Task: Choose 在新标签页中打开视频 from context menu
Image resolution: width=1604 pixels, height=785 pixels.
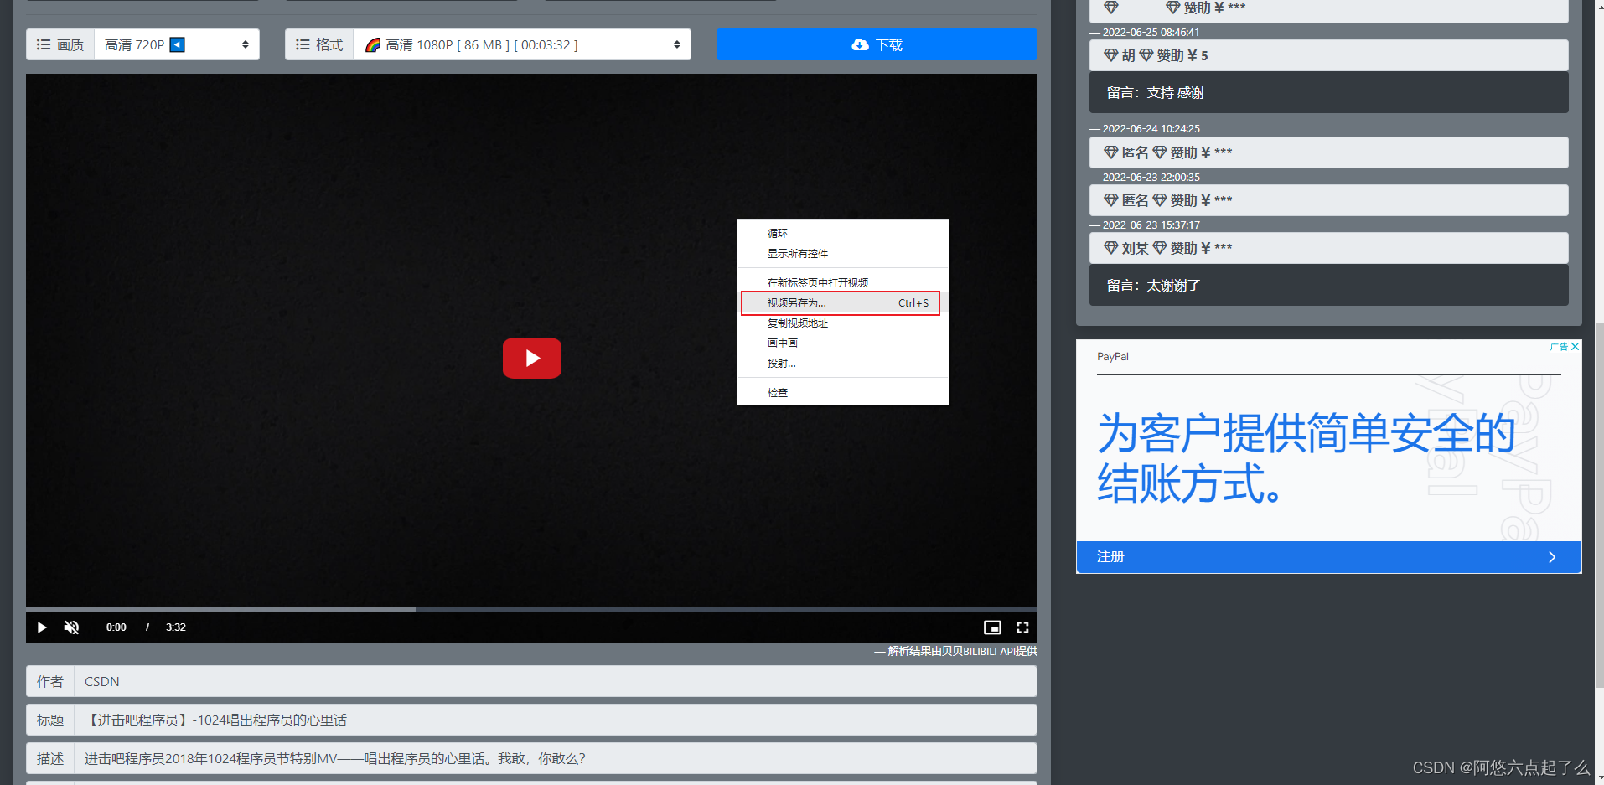Action: (x=842, y=282)
